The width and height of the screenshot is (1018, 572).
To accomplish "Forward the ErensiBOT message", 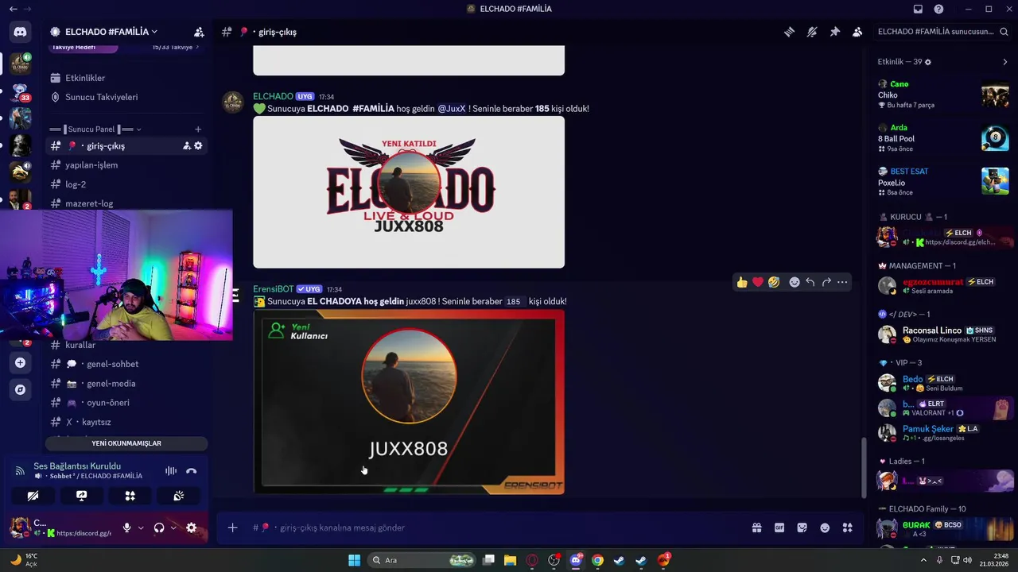I will tap(826, 282).
